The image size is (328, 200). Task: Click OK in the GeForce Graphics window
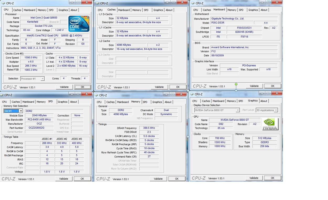(272, 178)
